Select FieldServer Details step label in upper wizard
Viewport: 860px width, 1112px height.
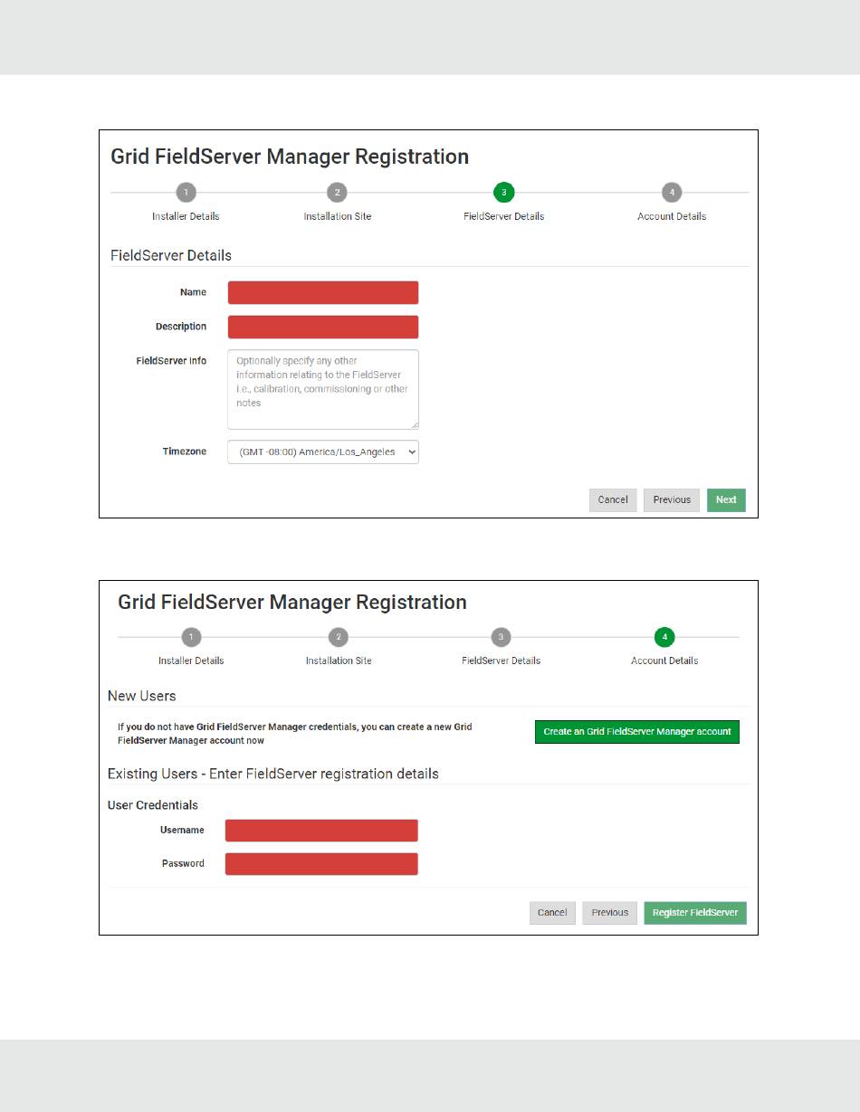coord(503,216)
